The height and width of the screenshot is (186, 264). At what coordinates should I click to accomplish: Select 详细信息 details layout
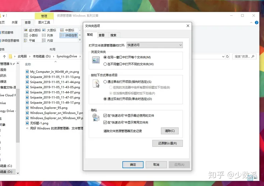click(69, 35)
